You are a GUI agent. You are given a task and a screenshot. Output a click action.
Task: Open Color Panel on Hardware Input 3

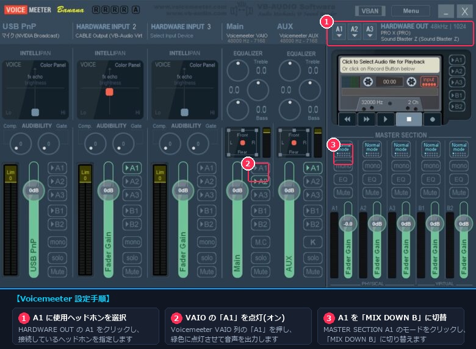[x=202, y=65]
